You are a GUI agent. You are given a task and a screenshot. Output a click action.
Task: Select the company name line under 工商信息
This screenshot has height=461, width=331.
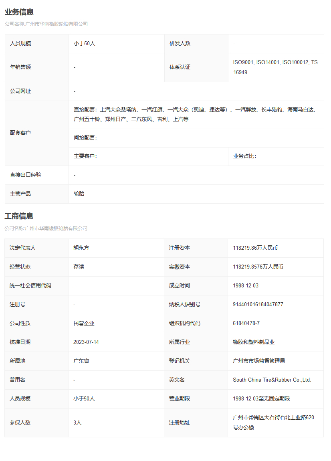point(46,228)
